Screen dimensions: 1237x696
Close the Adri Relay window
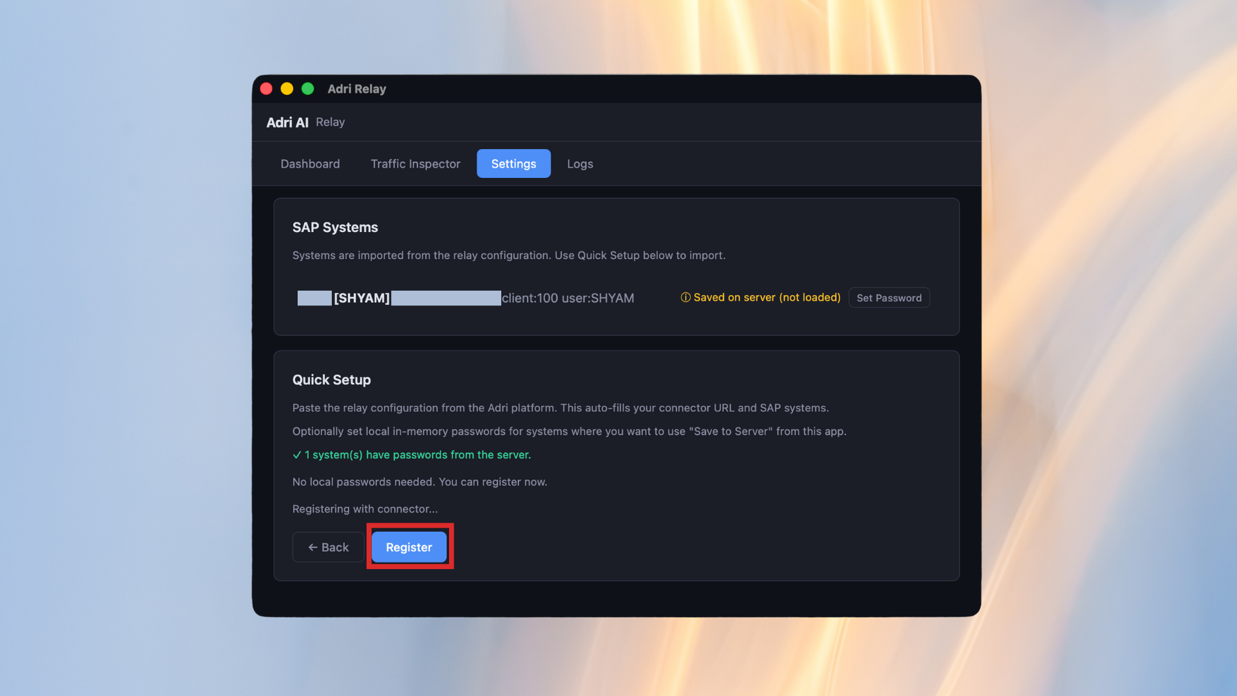[266, 89]
